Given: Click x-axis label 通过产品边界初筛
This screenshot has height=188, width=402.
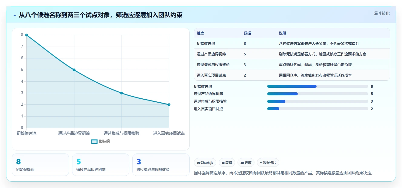Looking at the screenshot, I should [x=74, y=133].
